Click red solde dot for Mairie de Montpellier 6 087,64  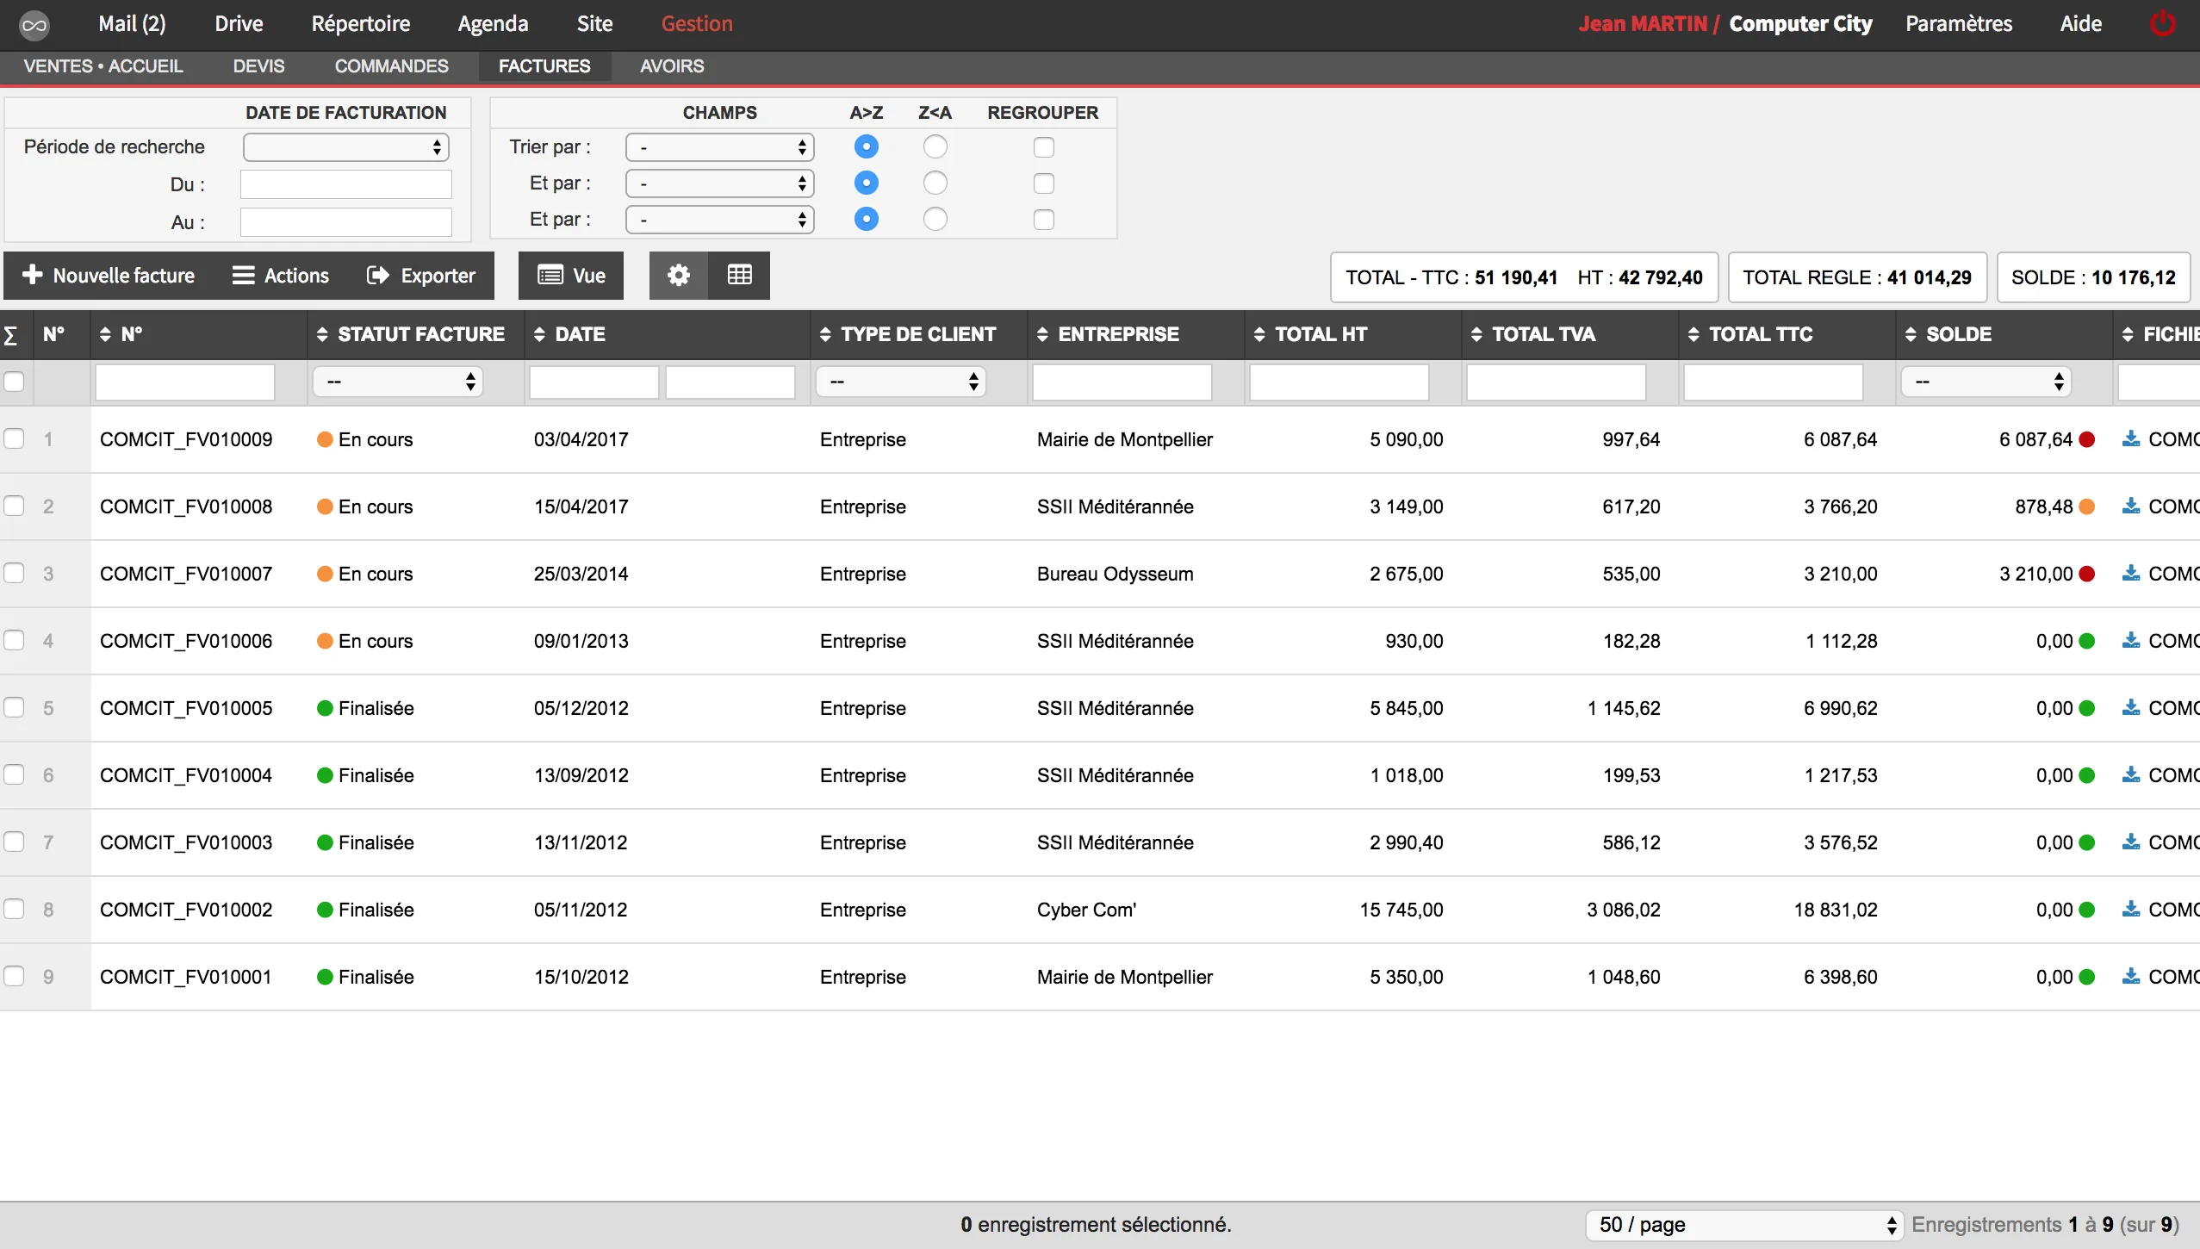click(2086, 439)
